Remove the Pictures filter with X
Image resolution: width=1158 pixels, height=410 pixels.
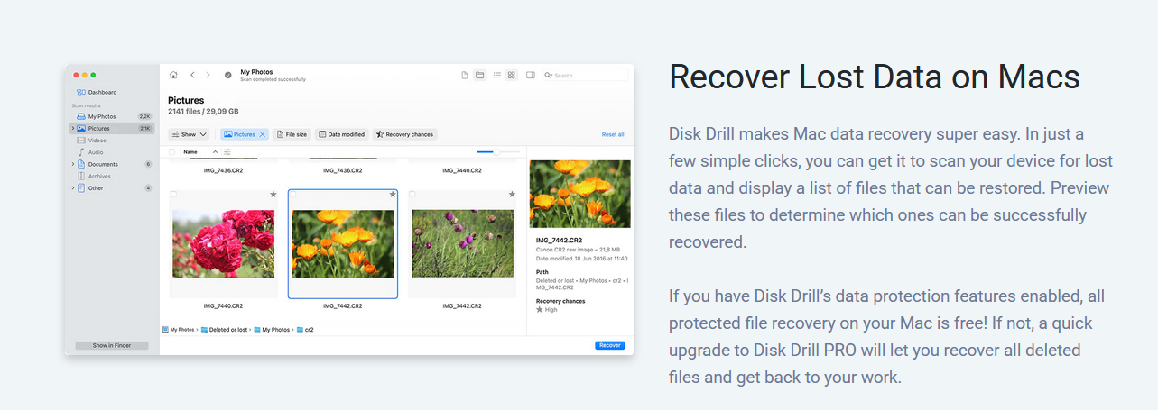(x=263, y=134)
